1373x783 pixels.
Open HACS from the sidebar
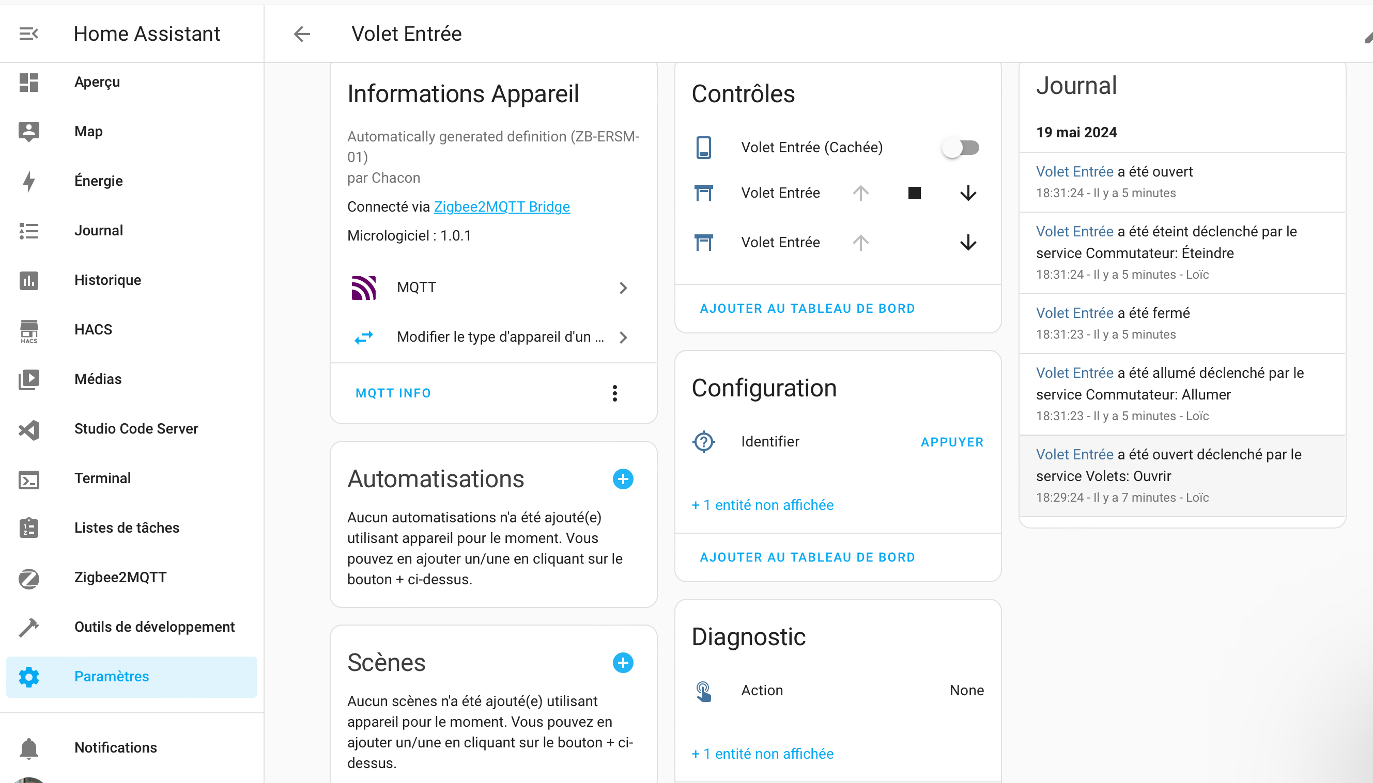(92, 330)
